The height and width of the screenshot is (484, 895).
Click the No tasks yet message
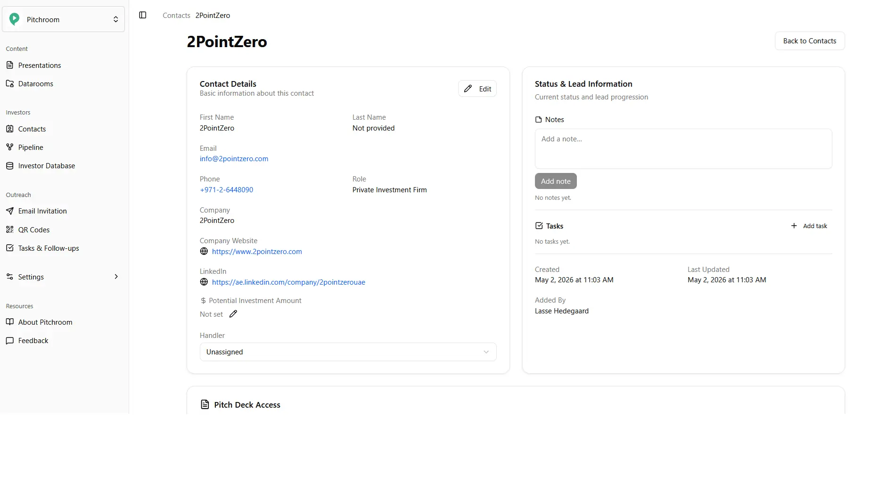point(552,242)
